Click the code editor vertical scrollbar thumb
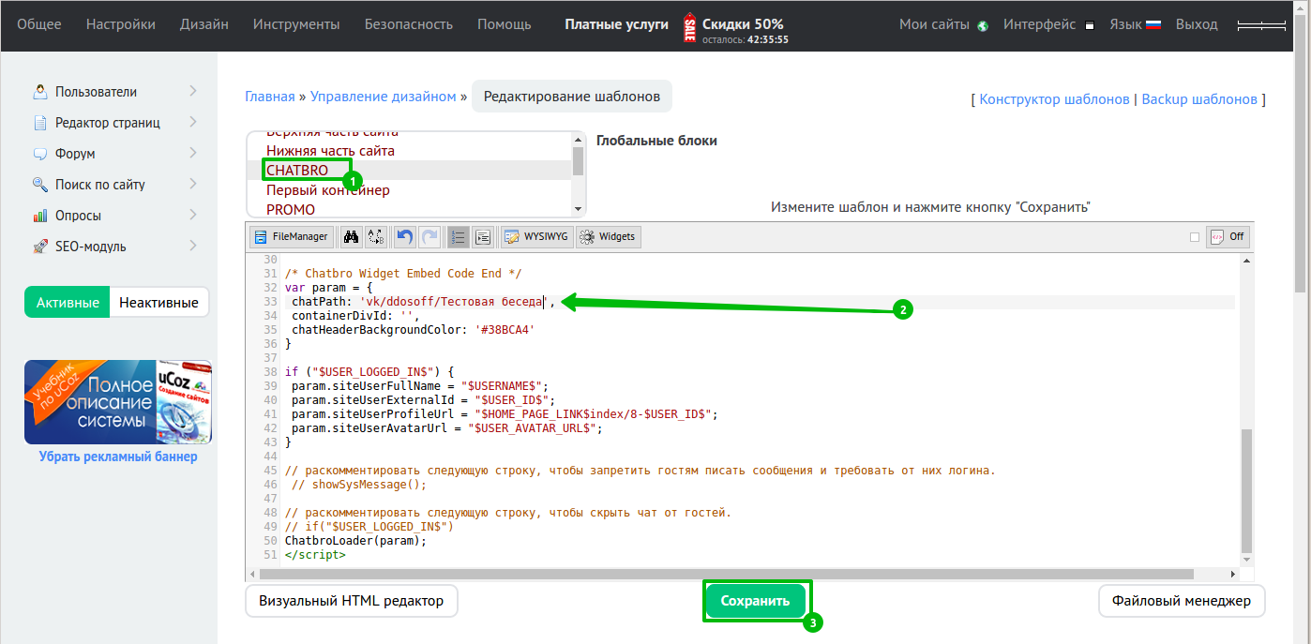The height and width of the screenshot is (644, 1311). (x=1246, y=491)
